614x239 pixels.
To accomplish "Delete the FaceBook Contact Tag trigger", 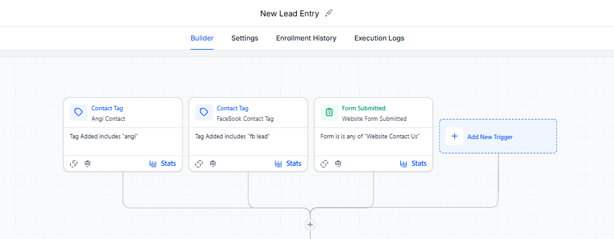I will 212,164.
